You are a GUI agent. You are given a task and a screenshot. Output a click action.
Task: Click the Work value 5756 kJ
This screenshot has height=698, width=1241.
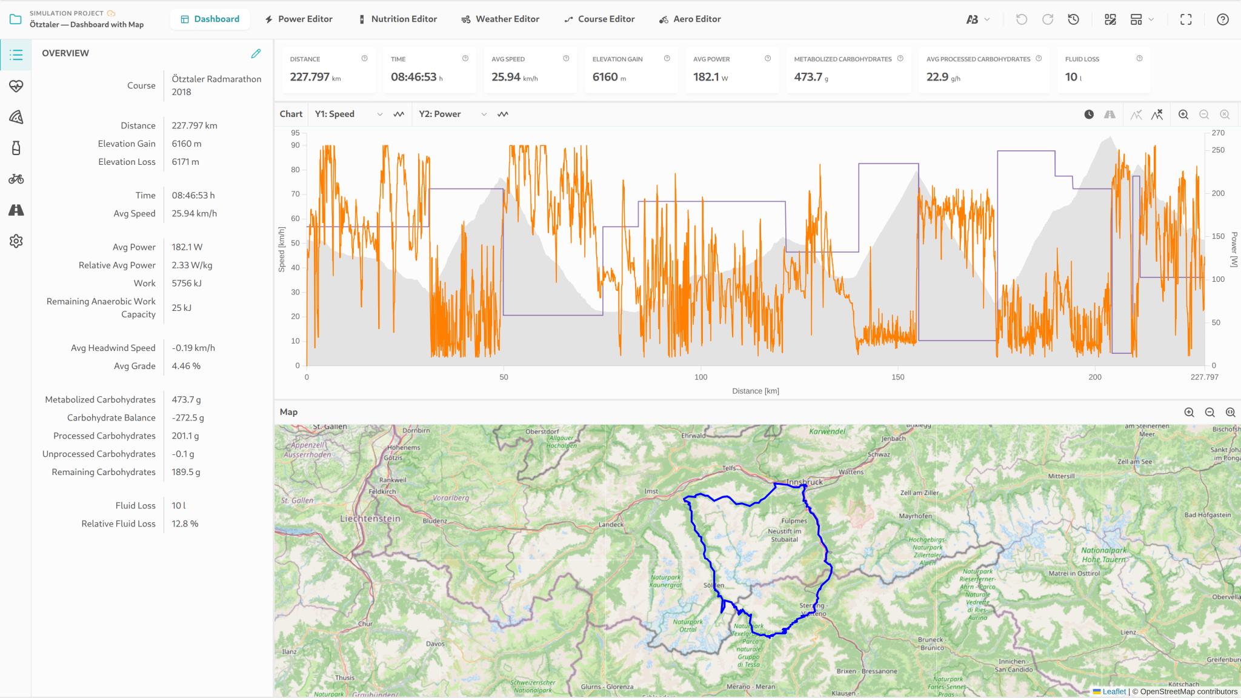pos(187,283)
